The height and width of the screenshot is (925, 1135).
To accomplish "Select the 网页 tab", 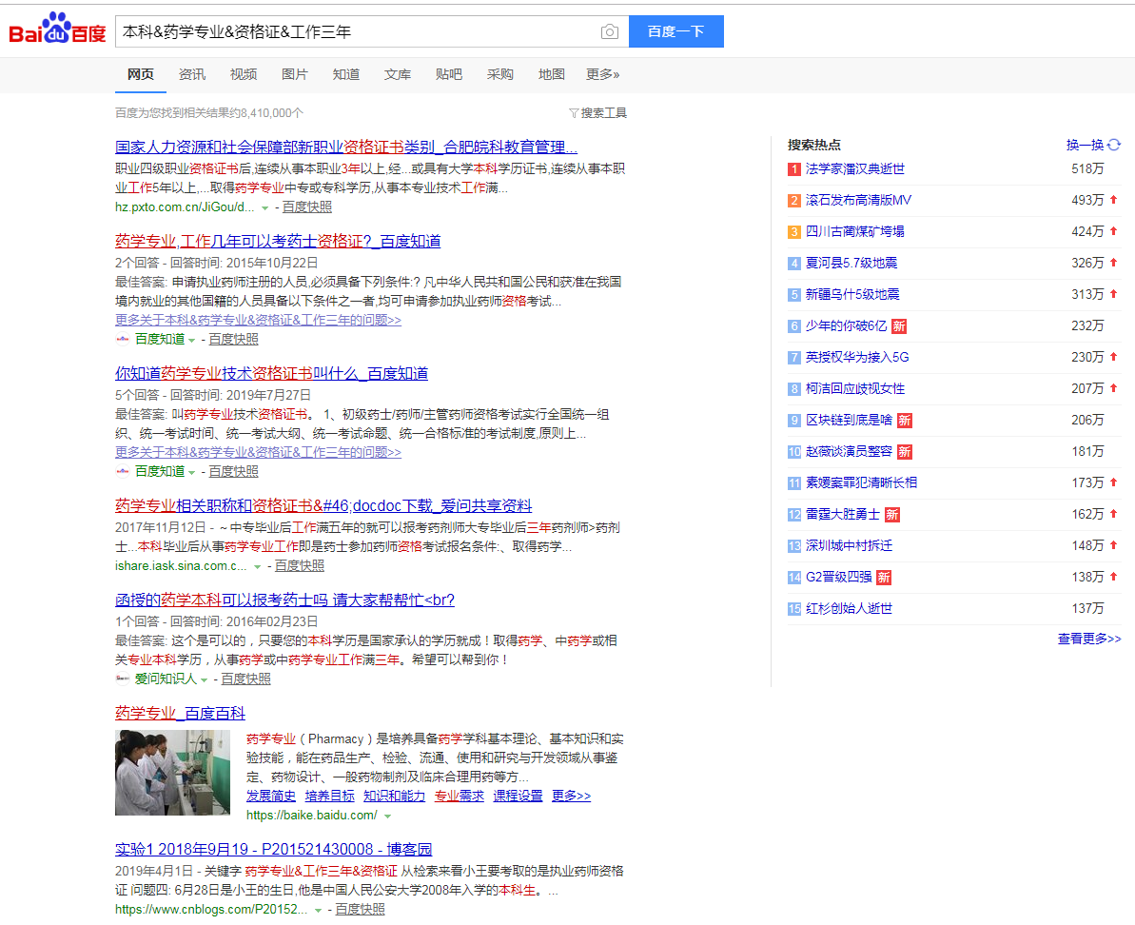I will [141, 74].
